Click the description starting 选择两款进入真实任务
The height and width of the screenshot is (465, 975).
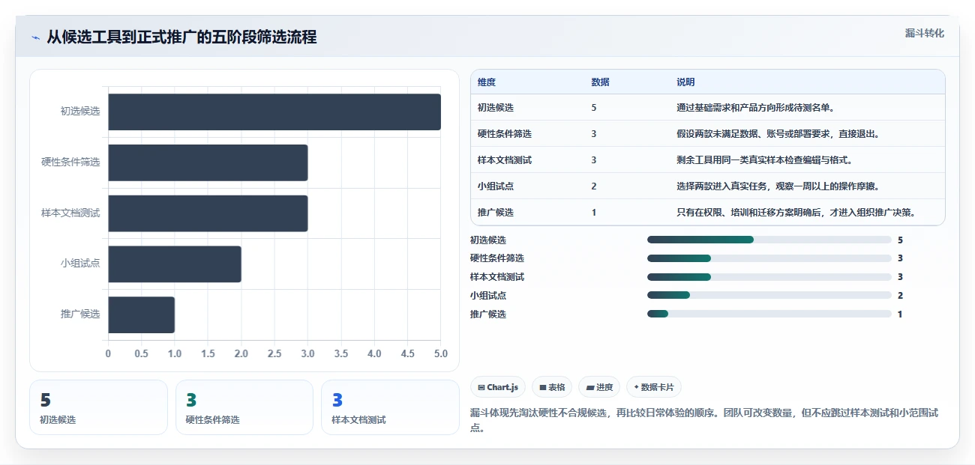[x=778, y=186]
